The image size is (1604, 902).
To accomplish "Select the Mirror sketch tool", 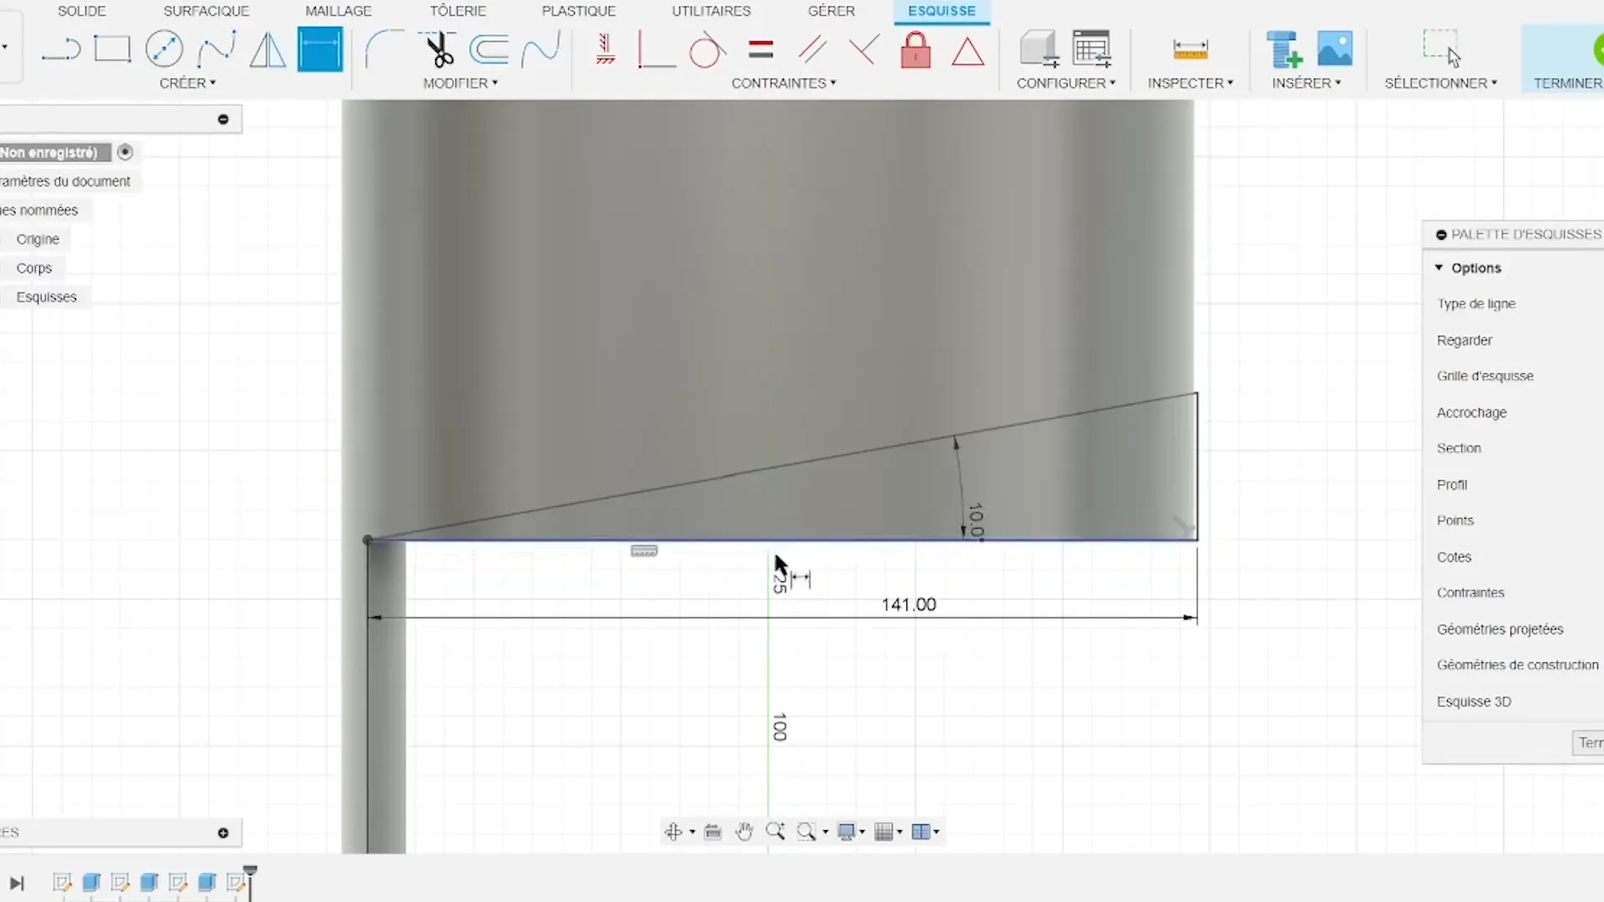I will pos(267,49).
